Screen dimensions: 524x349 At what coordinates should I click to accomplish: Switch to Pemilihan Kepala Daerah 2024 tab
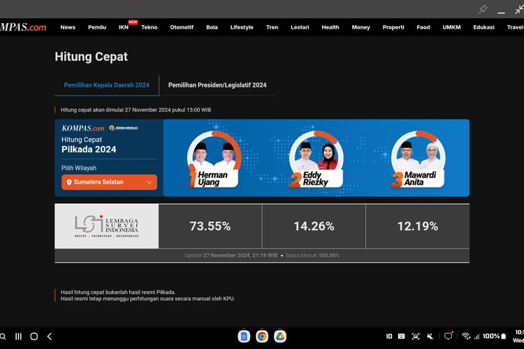pyautogui.click(x=107, y=85)
